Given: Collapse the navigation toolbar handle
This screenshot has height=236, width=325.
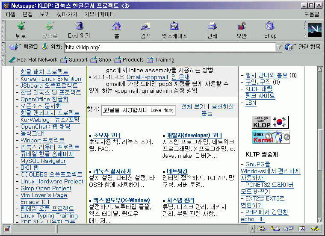Looking at the screenshot, I should [x=3, y=30].
